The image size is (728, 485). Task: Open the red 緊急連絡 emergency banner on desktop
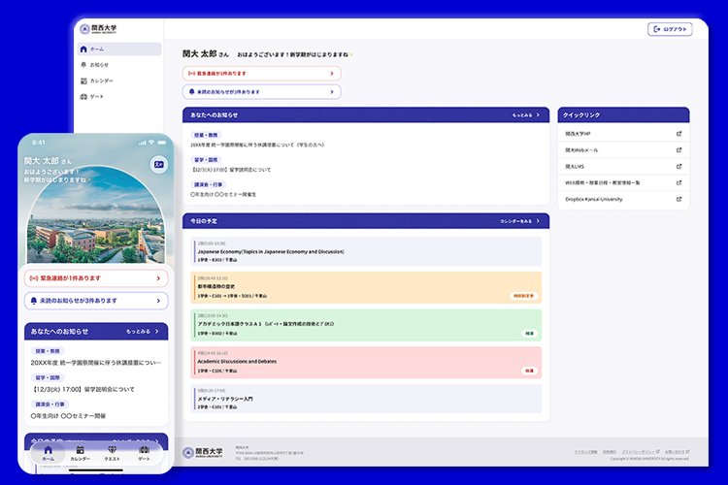(261, 74)
